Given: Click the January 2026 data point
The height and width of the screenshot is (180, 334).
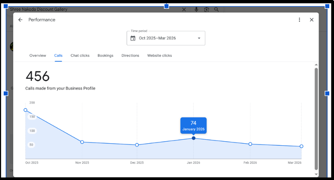Looking at the screenshot, I should pos(194,138).
